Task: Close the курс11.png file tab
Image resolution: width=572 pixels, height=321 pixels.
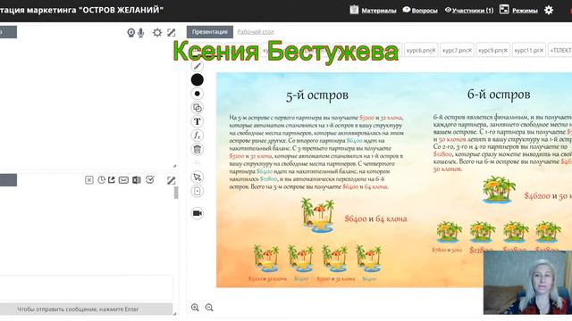Action: 542,50
